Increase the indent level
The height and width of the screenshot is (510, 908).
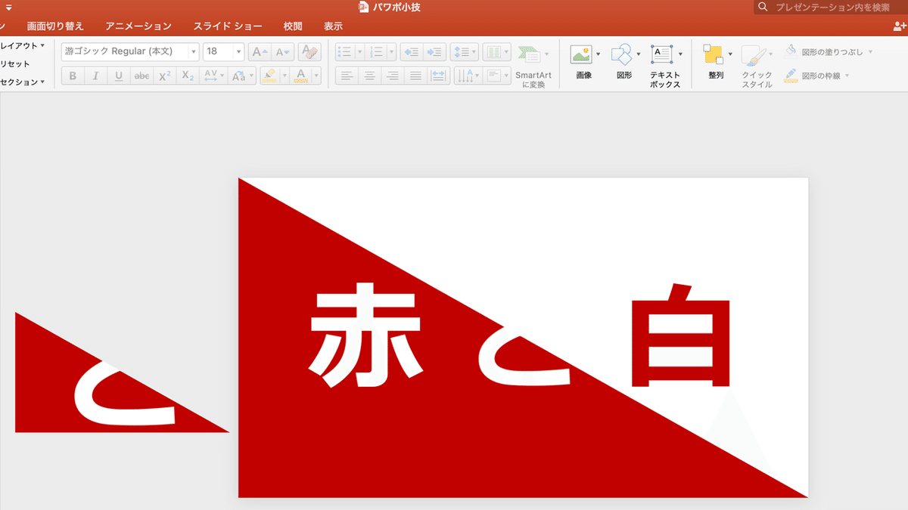pos(434,52)
